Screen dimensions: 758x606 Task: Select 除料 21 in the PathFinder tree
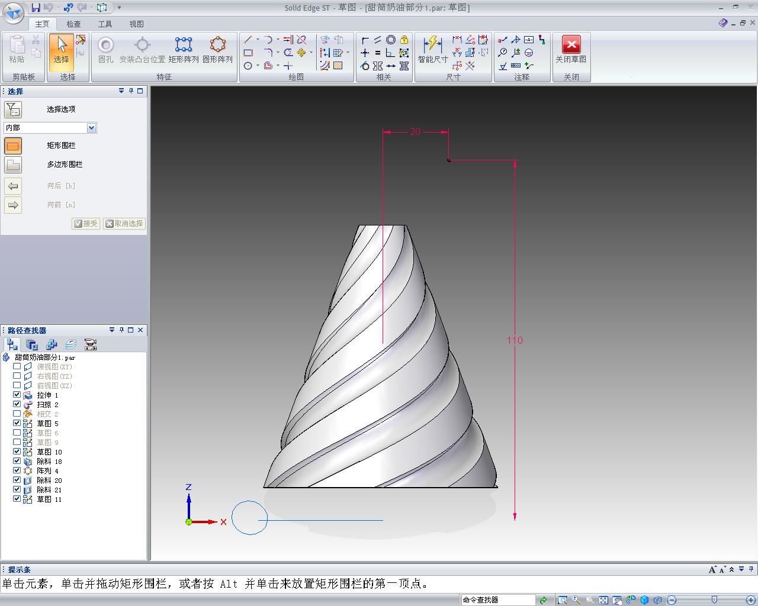49,490
